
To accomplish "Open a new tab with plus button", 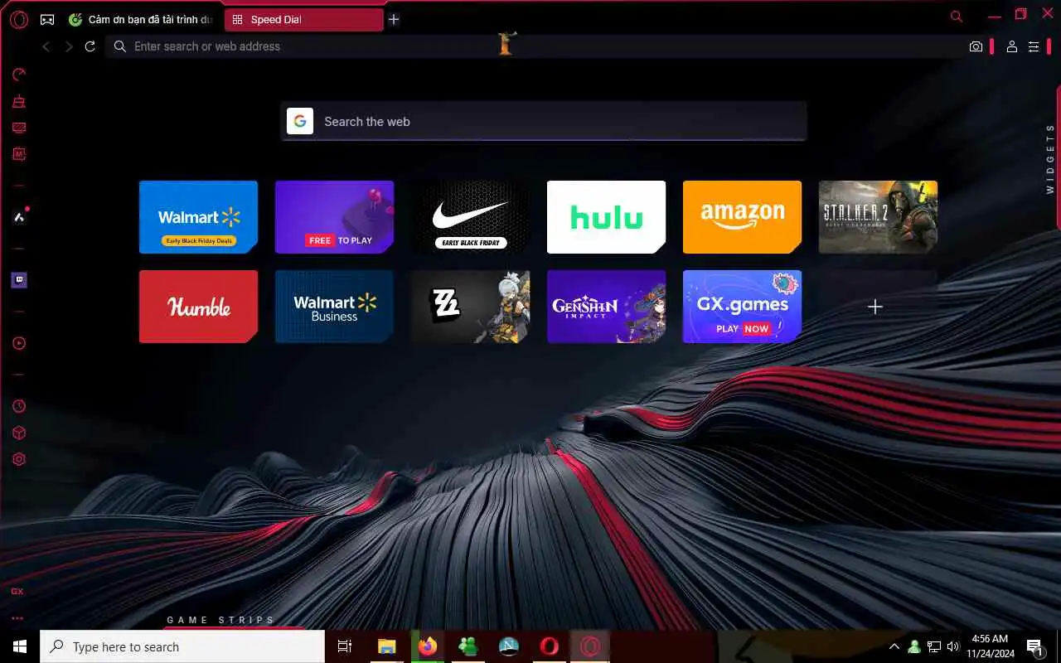I will click(x=394, y=19).
